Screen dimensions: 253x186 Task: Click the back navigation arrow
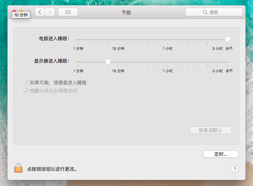point(40,12)
